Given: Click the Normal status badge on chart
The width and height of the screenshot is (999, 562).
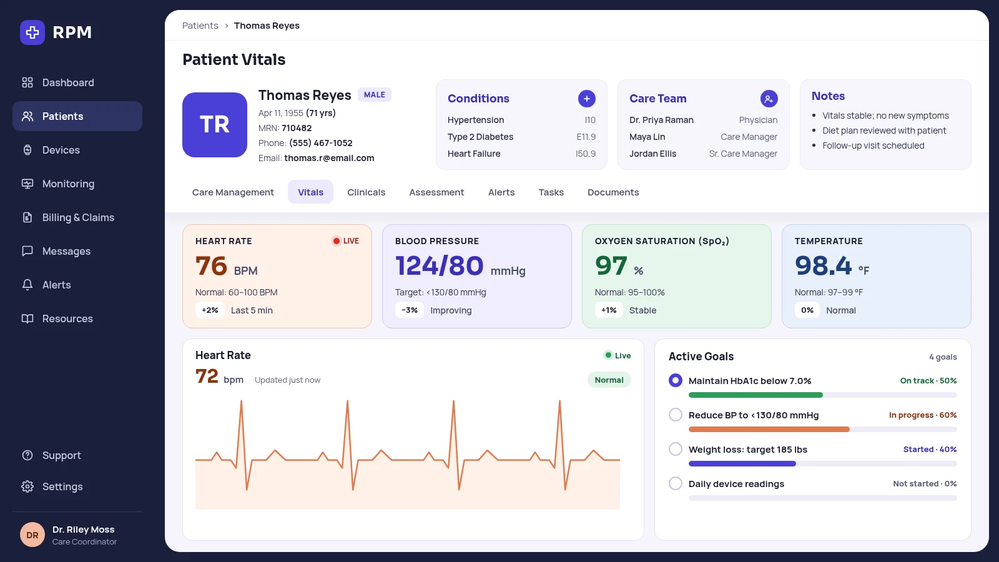Looking at the screenshot, I should [609, 380].
